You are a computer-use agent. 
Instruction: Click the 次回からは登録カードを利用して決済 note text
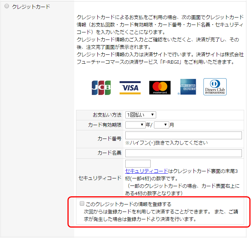pyautogui.click(x=161, y=215)
